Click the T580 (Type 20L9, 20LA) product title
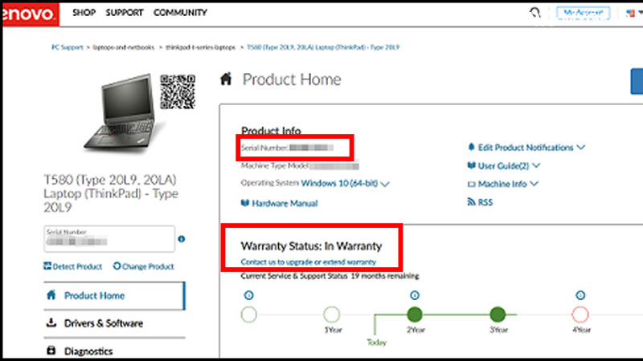 [111, 193]
